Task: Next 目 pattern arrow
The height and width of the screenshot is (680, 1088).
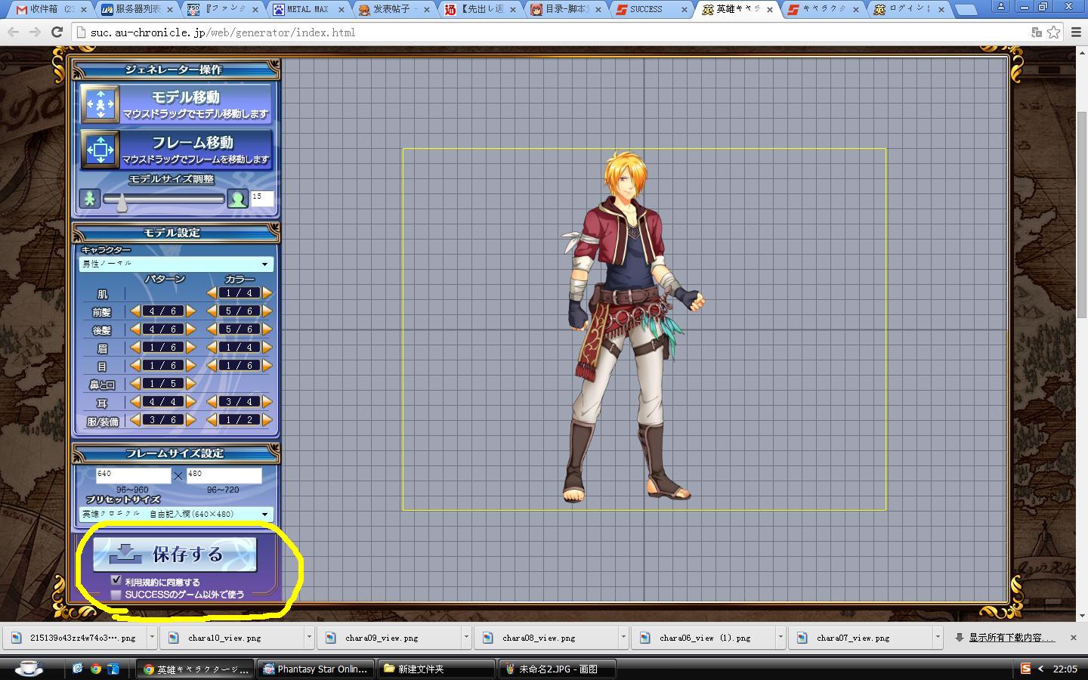Action: [x=190, y=366]
